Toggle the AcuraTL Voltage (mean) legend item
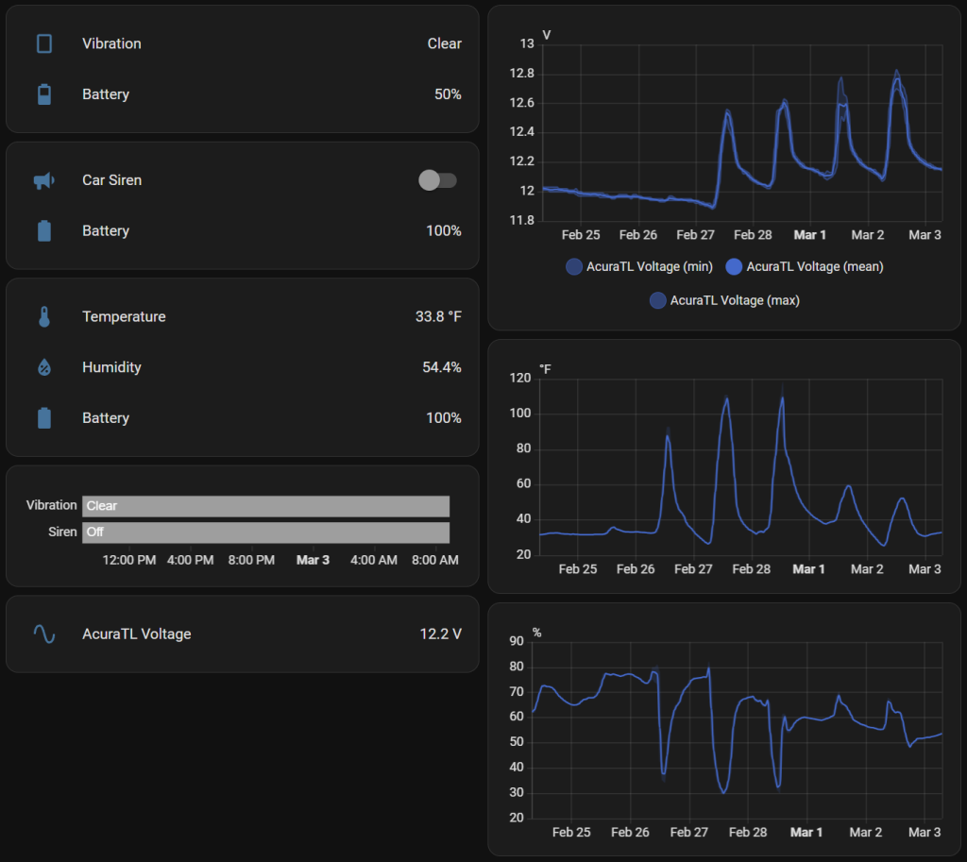The image size is (967, 862). click(805, 267)
